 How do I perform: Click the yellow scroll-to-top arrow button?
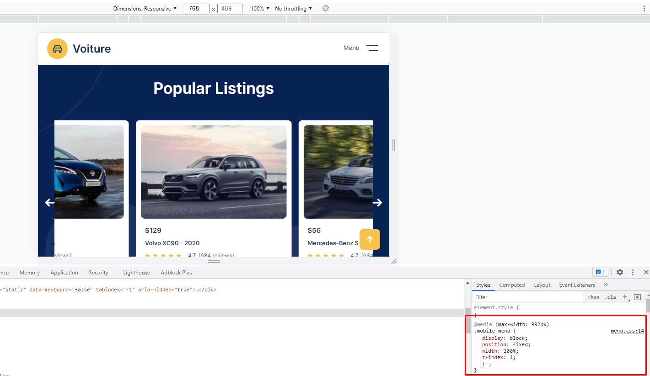pos(370,239)
